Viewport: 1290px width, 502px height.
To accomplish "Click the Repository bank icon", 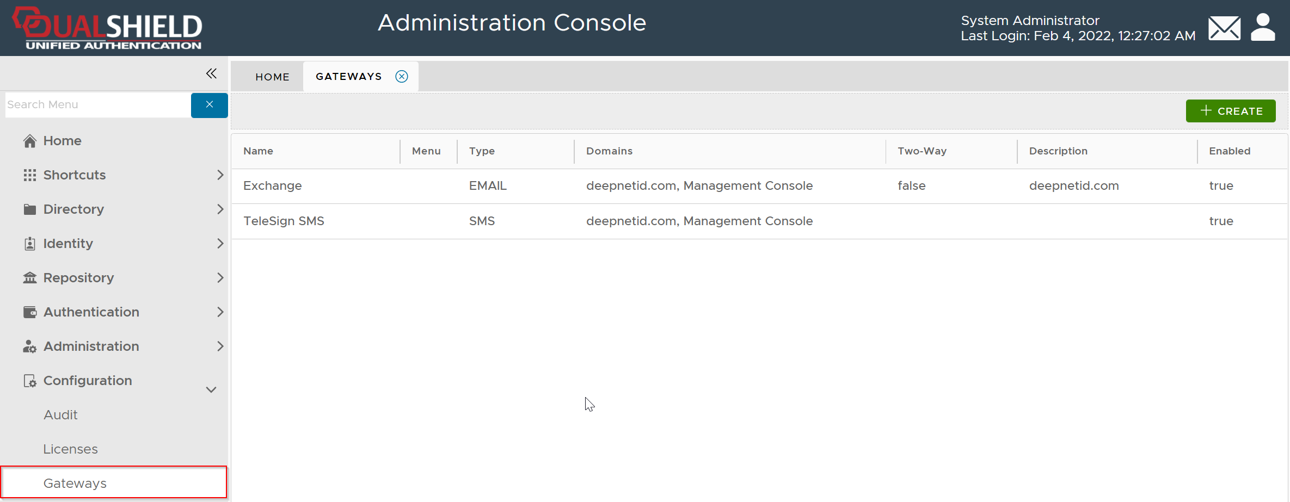I will click(30, 278).
